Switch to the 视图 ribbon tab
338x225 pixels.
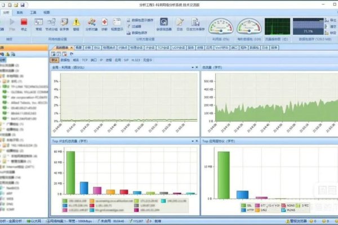point(46,12)
